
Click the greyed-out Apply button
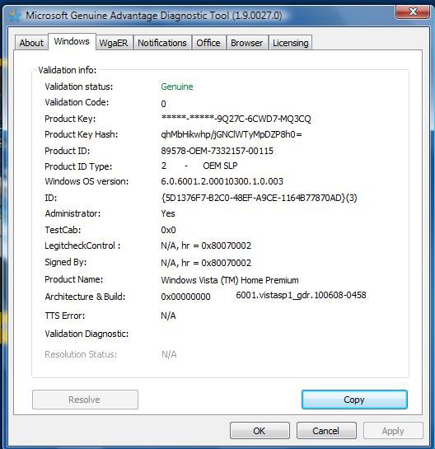coord(393,431)
